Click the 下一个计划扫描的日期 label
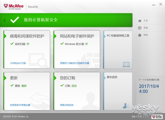The height and width of the screenshot is (120, 165). coord(149,80)
